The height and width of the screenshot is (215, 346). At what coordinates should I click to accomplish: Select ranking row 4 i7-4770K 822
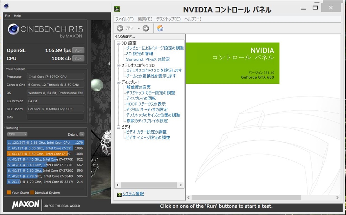point(46,159)
